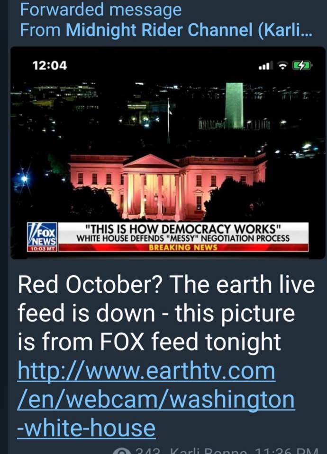Tap the 12:04 clock in the image
This screenshot has width=327, height=454.
[x=50, y=65]
